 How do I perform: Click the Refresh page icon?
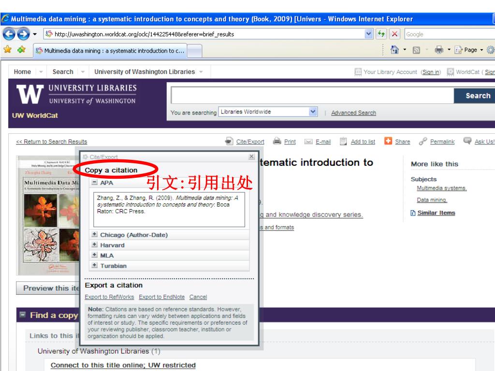[381, 34]
